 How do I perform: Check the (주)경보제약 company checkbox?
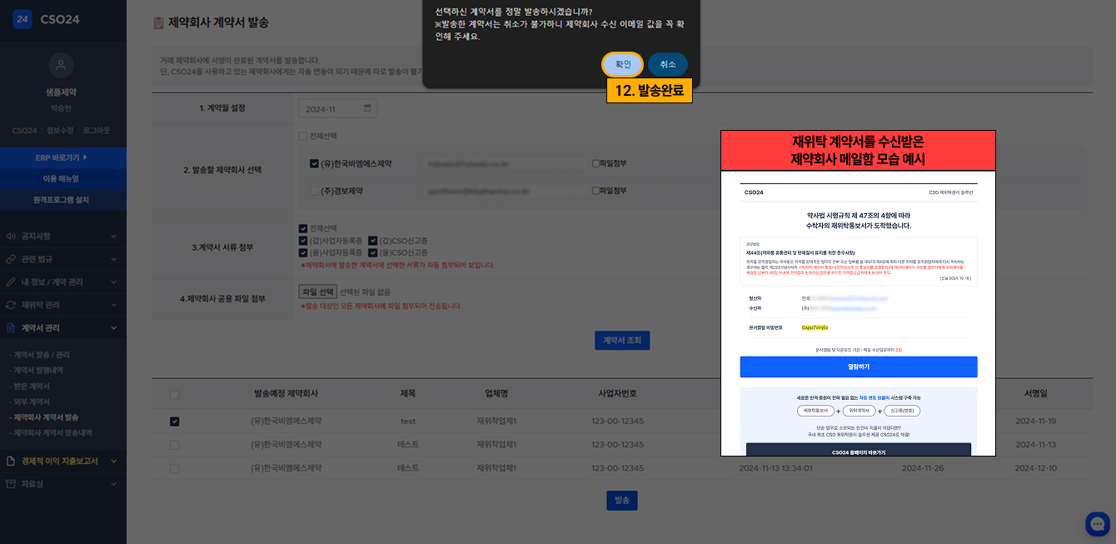[314, 191]
